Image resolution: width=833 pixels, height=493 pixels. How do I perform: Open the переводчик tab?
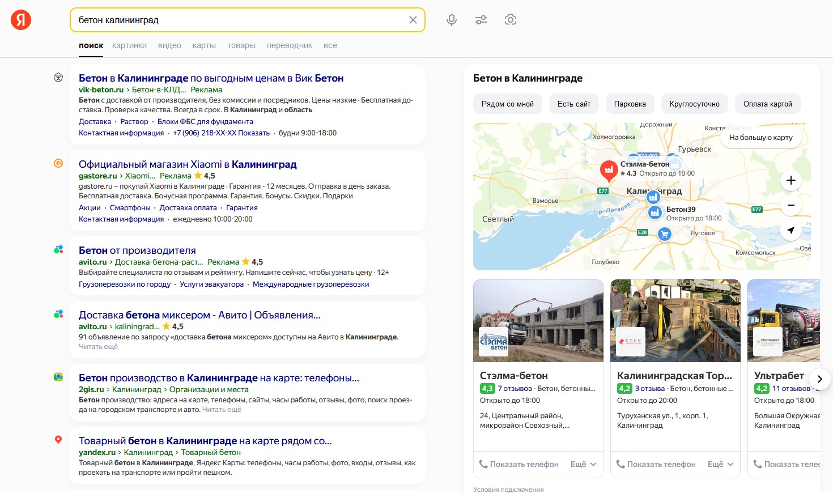click(x=290, y=45)
